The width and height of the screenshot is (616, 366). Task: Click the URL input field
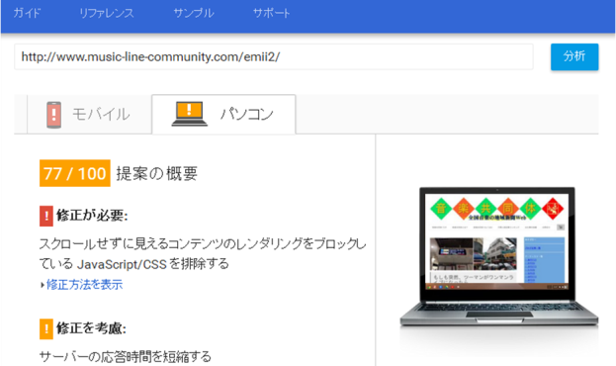(274, 57)
